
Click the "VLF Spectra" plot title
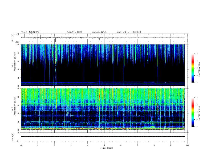tap(30, 32)
